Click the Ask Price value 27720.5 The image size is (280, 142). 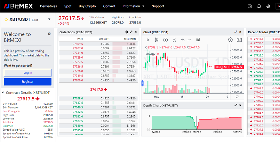click(x=48, y=122)
